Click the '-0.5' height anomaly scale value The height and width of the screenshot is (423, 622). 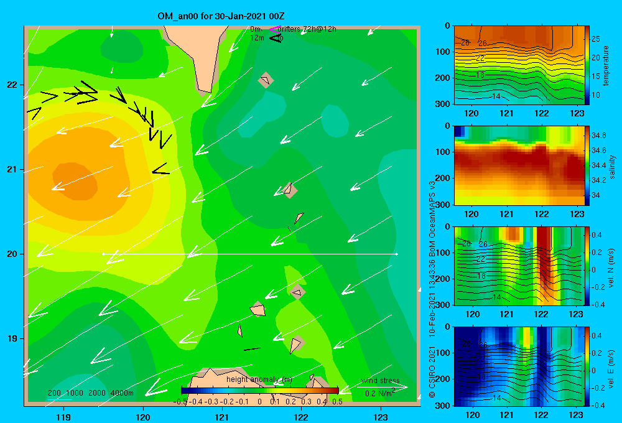(180, 402)
